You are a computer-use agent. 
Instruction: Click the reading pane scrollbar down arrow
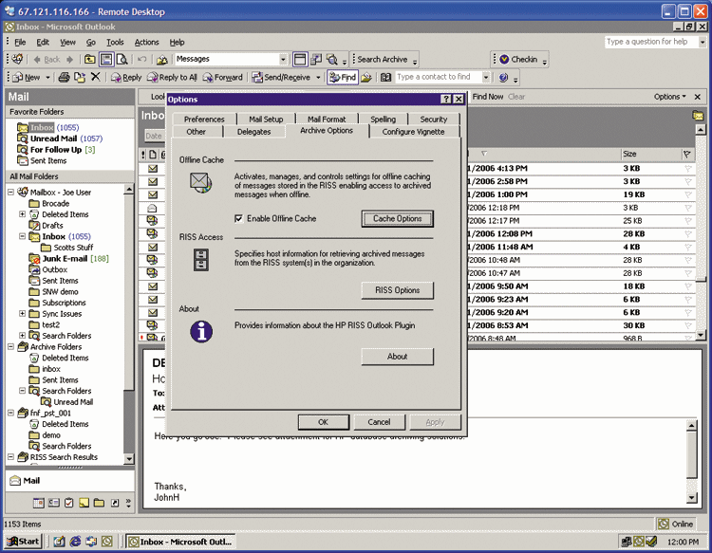point(691,498)
